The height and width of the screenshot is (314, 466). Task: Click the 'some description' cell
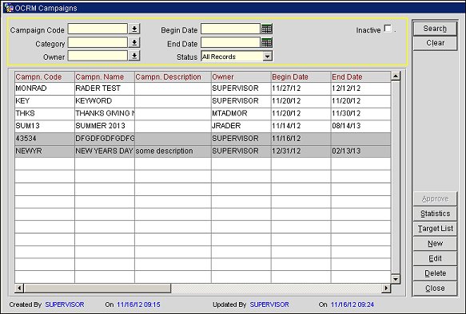pos(173,151)
